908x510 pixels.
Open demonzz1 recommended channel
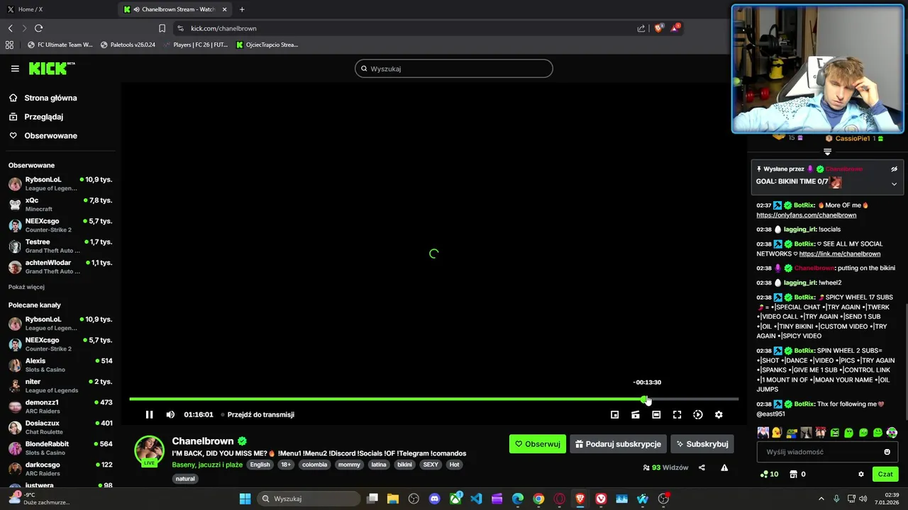(60, 407)
